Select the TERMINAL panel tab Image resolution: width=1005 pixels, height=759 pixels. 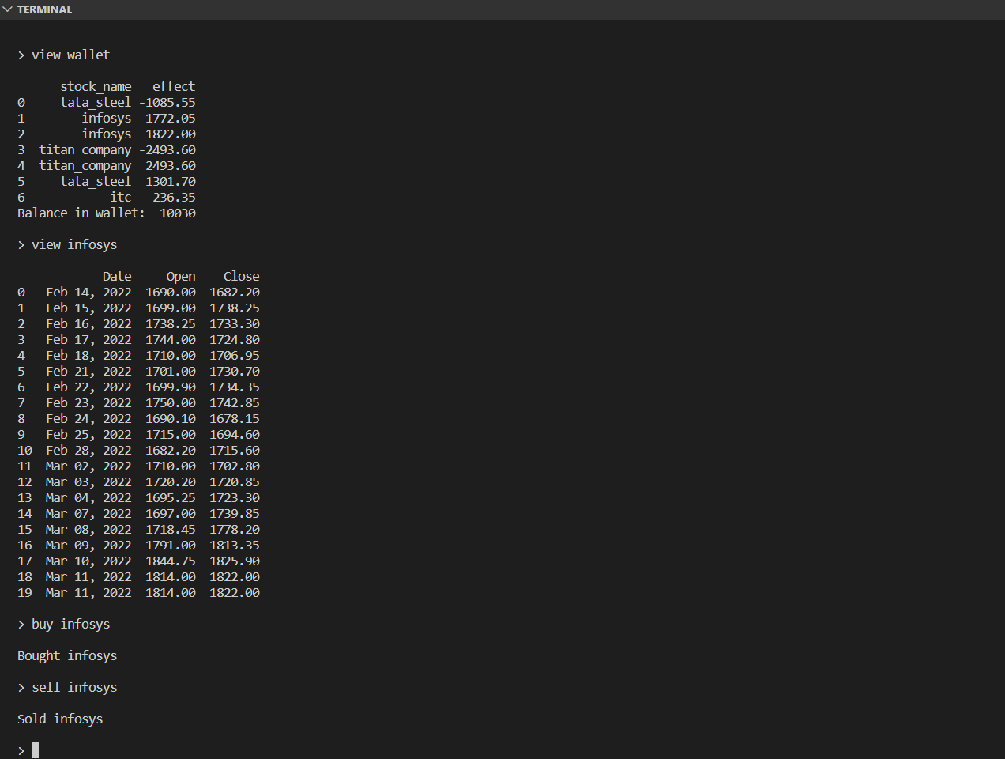click(44, 9)
